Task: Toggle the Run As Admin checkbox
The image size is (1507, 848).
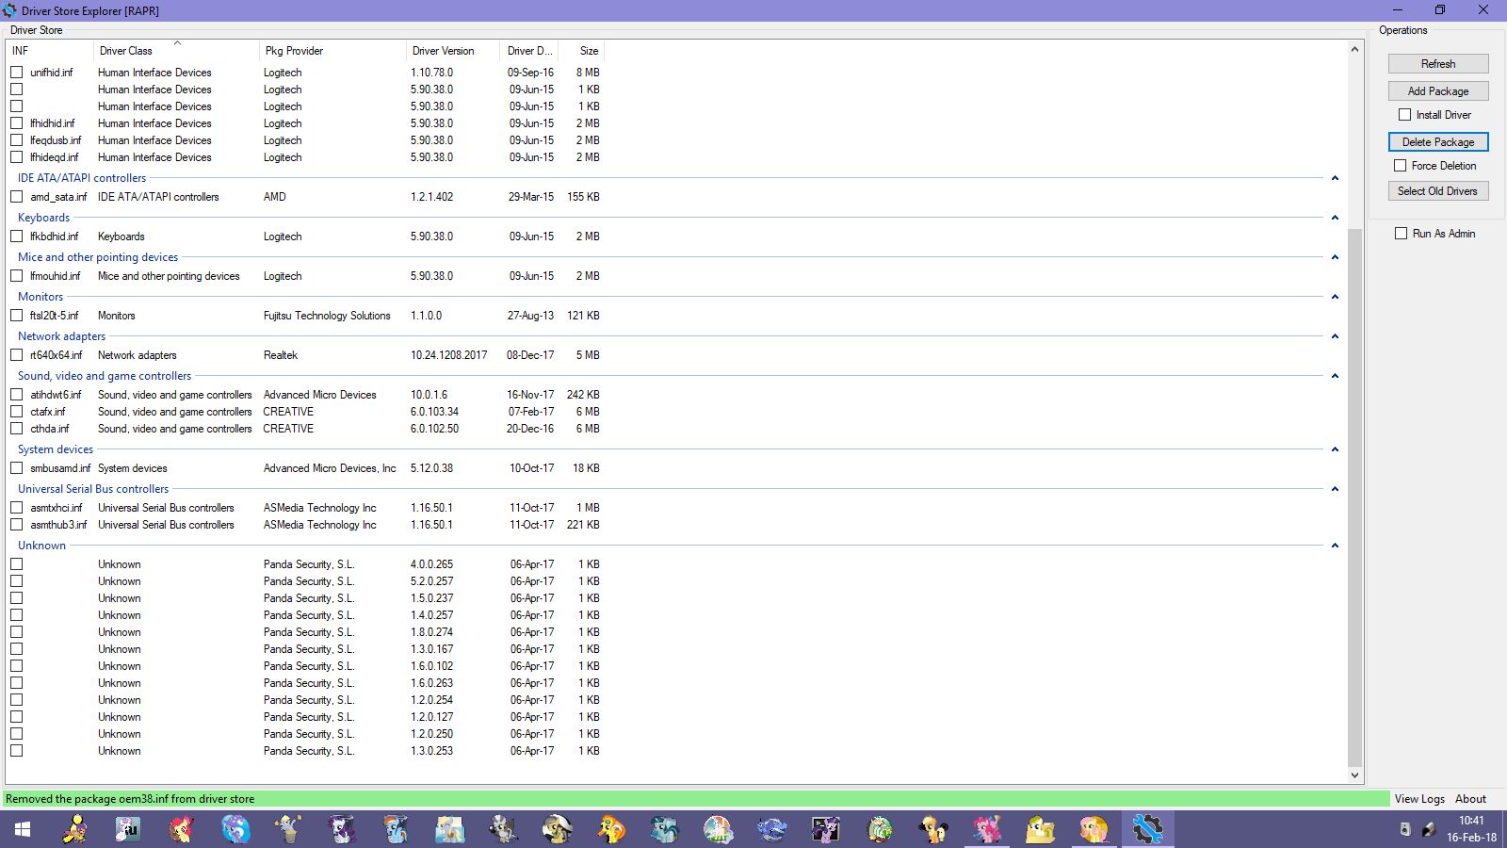Action: [x=1402, y=234]
